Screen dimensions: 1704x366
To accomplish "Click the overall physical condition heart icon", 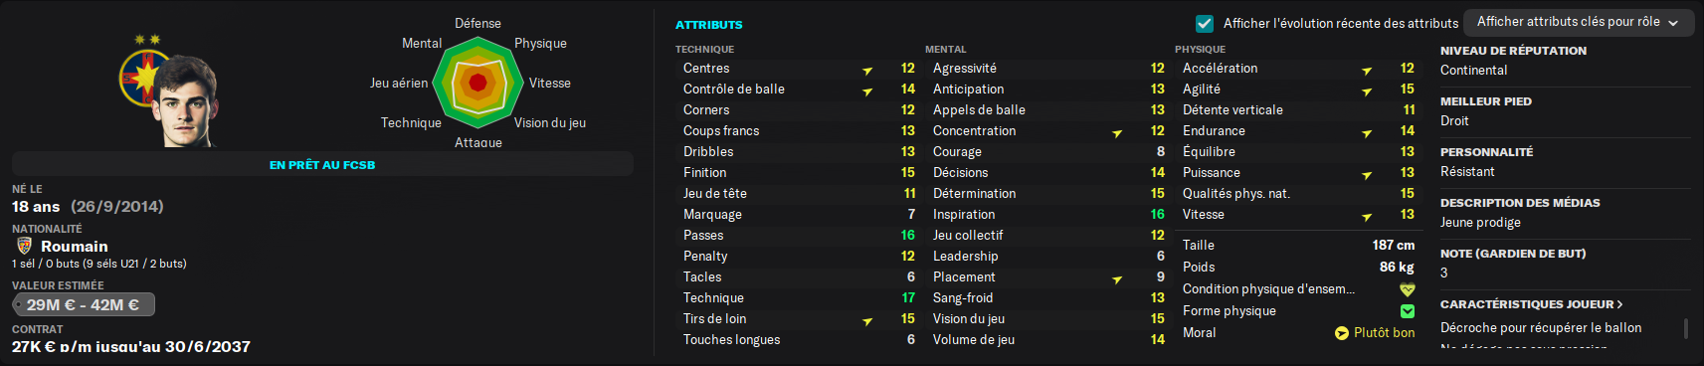I will [1408, 289].
